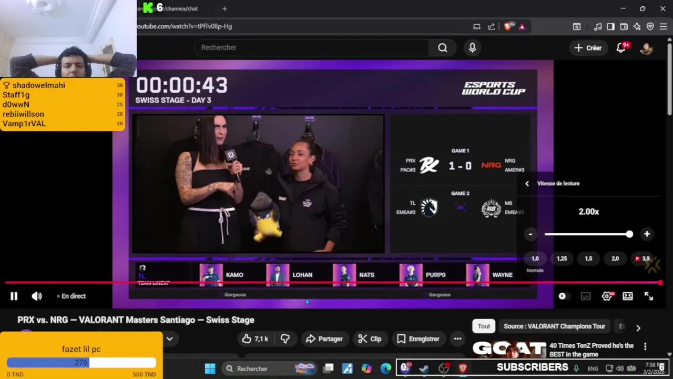
Task: Select 1,5 playback speed
Action: [588, 259]
